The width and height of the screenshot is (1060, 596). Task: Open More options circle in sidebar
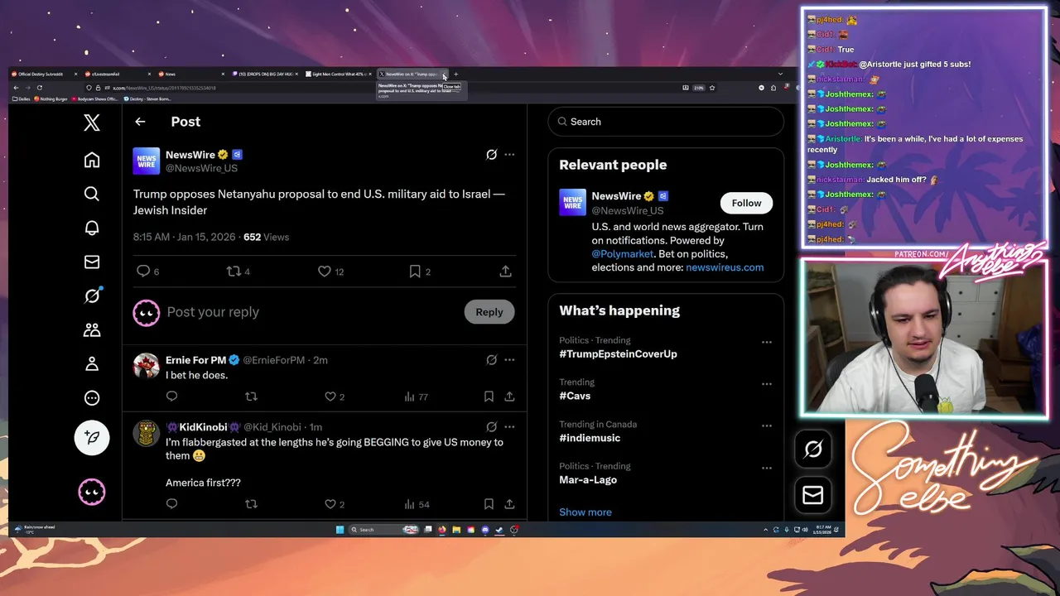(x=92, y=397)
